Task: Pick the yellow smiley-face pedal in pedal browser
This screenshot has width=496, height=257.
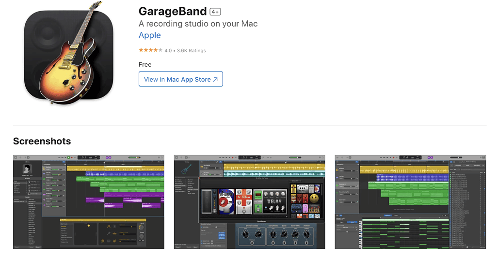Action: [x=314, y=198]
